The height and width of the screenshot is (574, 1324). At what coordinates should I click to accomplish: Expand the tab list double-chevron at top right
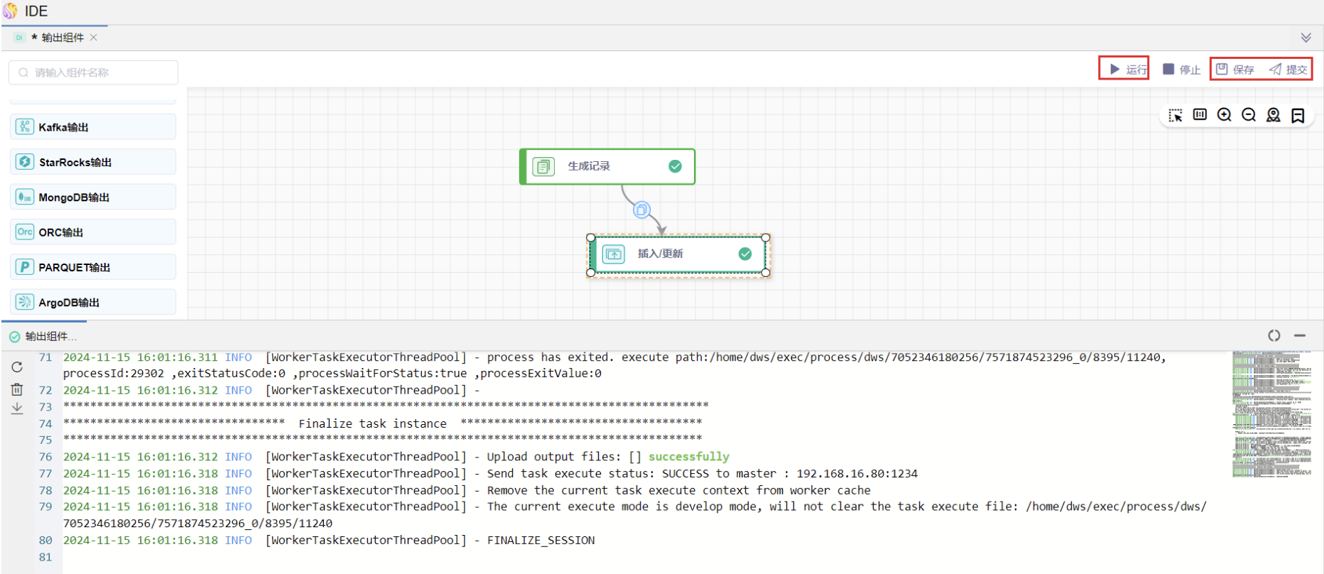[1306, 38]
